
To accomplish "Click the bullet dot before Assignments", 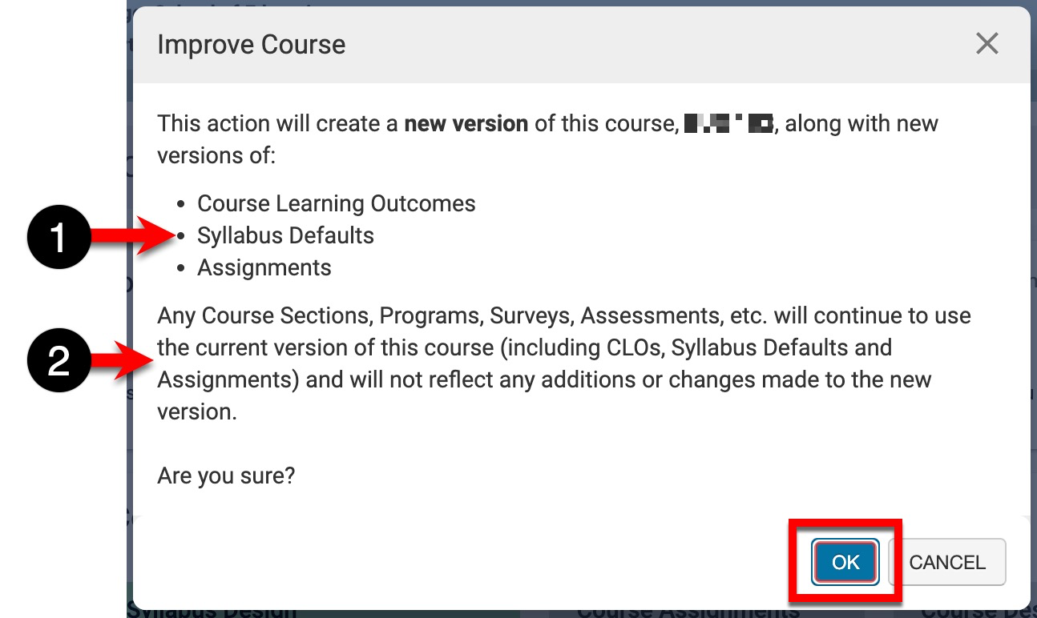I will pyautogui.click(x=180, y=268).
